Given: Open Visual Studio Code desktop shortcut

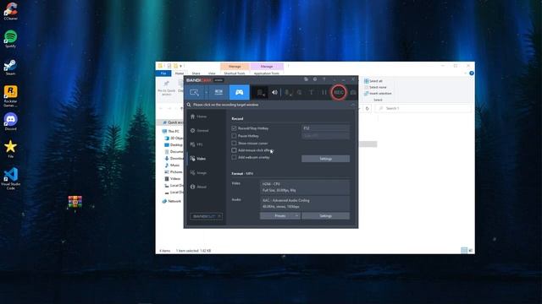Looking at the screenshot, I should 11,179.
